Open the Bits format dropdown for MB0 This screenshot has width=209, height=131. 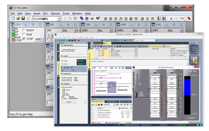click(x=146, y=31)
